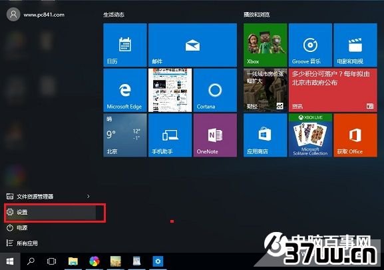
Task: Open taskbar search magnifier icon
Action: click(x=31, y=261)
